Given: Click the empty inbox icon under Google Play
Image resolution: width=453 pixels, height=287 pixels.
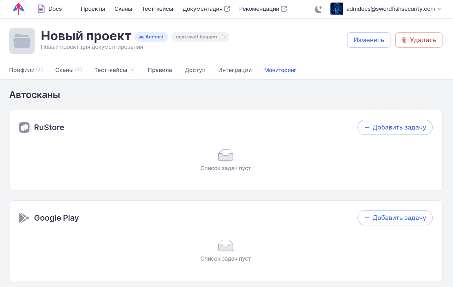Looking at the screenshot, I should coord(226,246).
